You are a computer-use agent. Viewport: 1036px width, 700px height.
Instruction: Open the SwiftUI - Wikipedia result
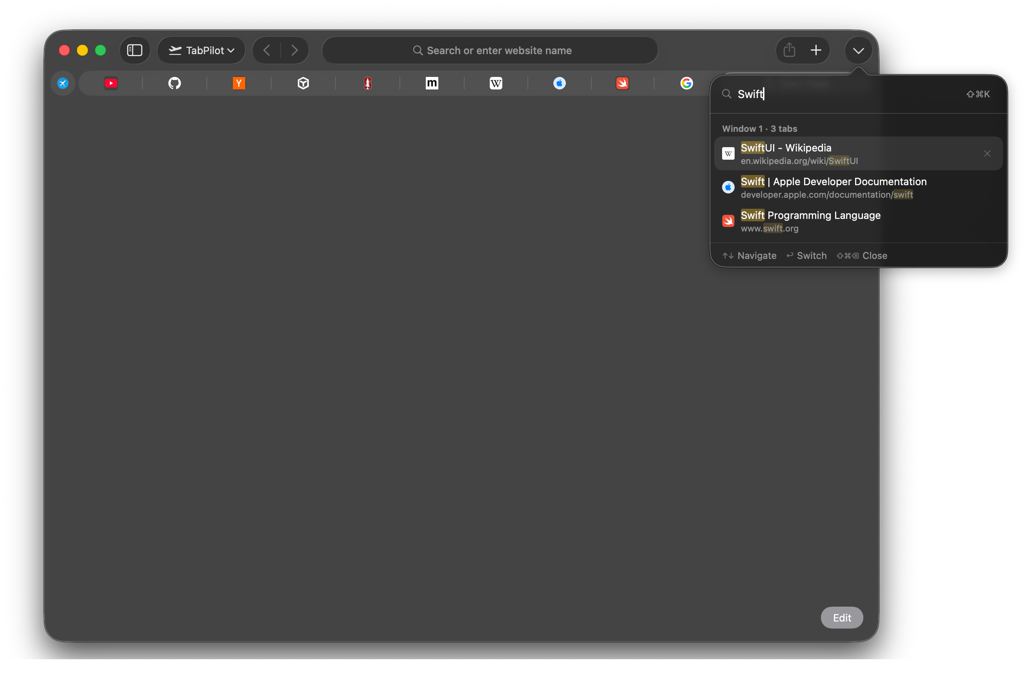point(858,153)
